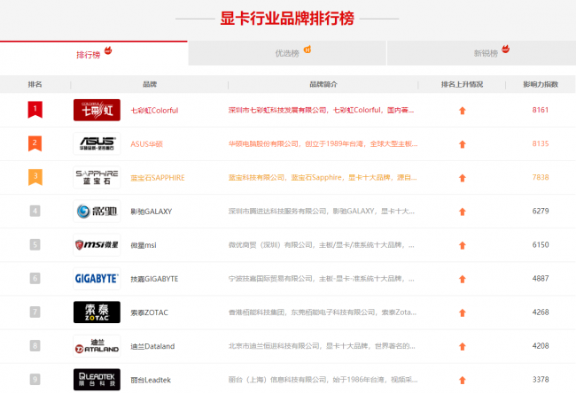Viewport: 576px width, 393px height.
Task: Click the 排名上升情况 column header
Action: [462, 84]
